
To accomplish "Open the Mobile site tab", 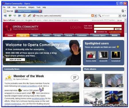I will 115,35.
